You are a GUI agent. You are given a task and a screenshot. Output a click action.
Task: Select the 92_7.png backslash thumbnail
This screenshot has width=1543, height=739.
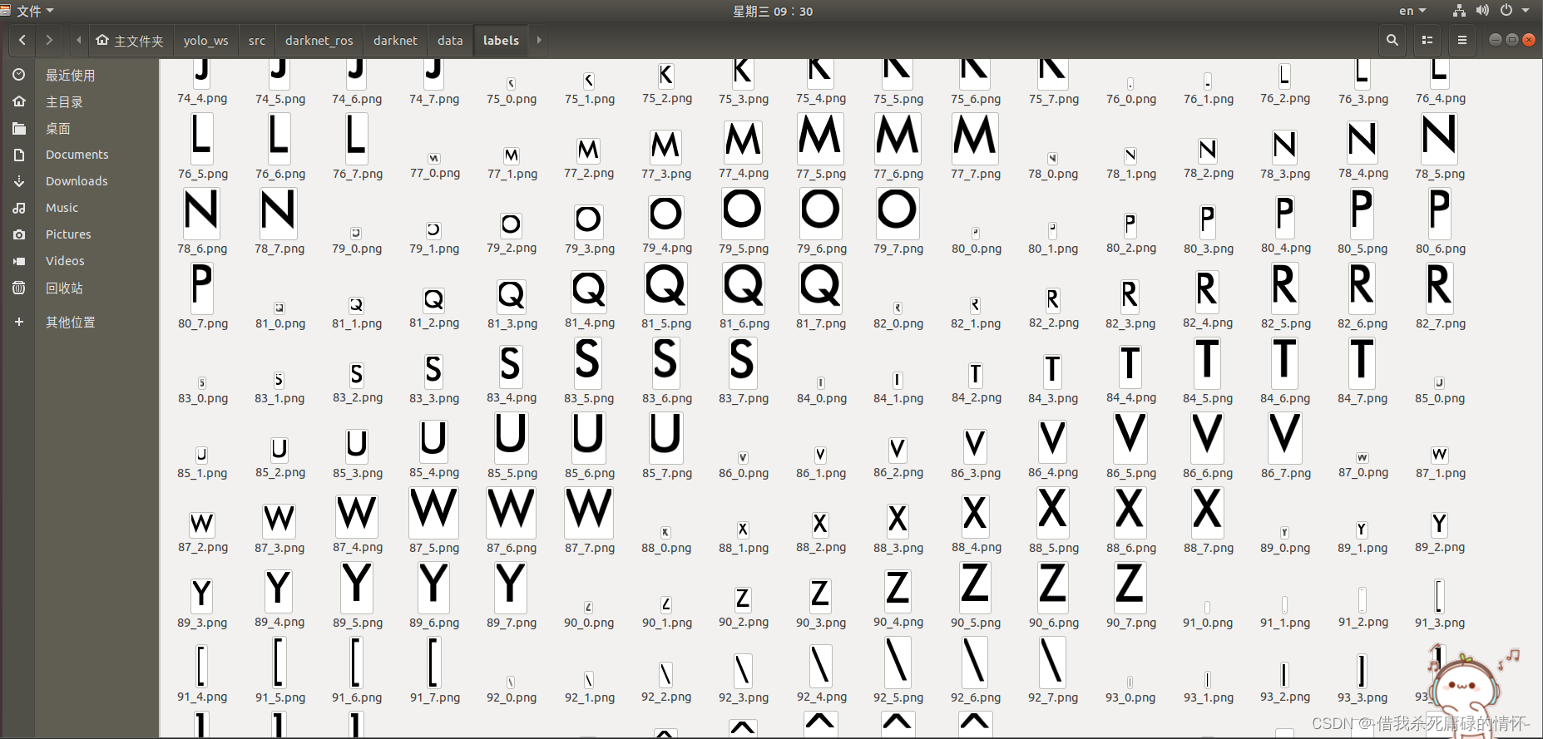1052,662
